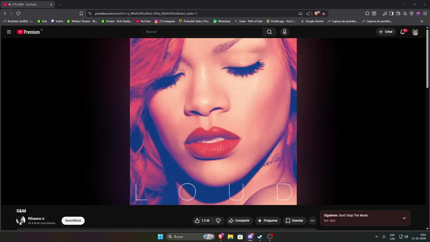Open more actions three-dot menu
Viewport: 430px width, 242px height.
[313, 221]
